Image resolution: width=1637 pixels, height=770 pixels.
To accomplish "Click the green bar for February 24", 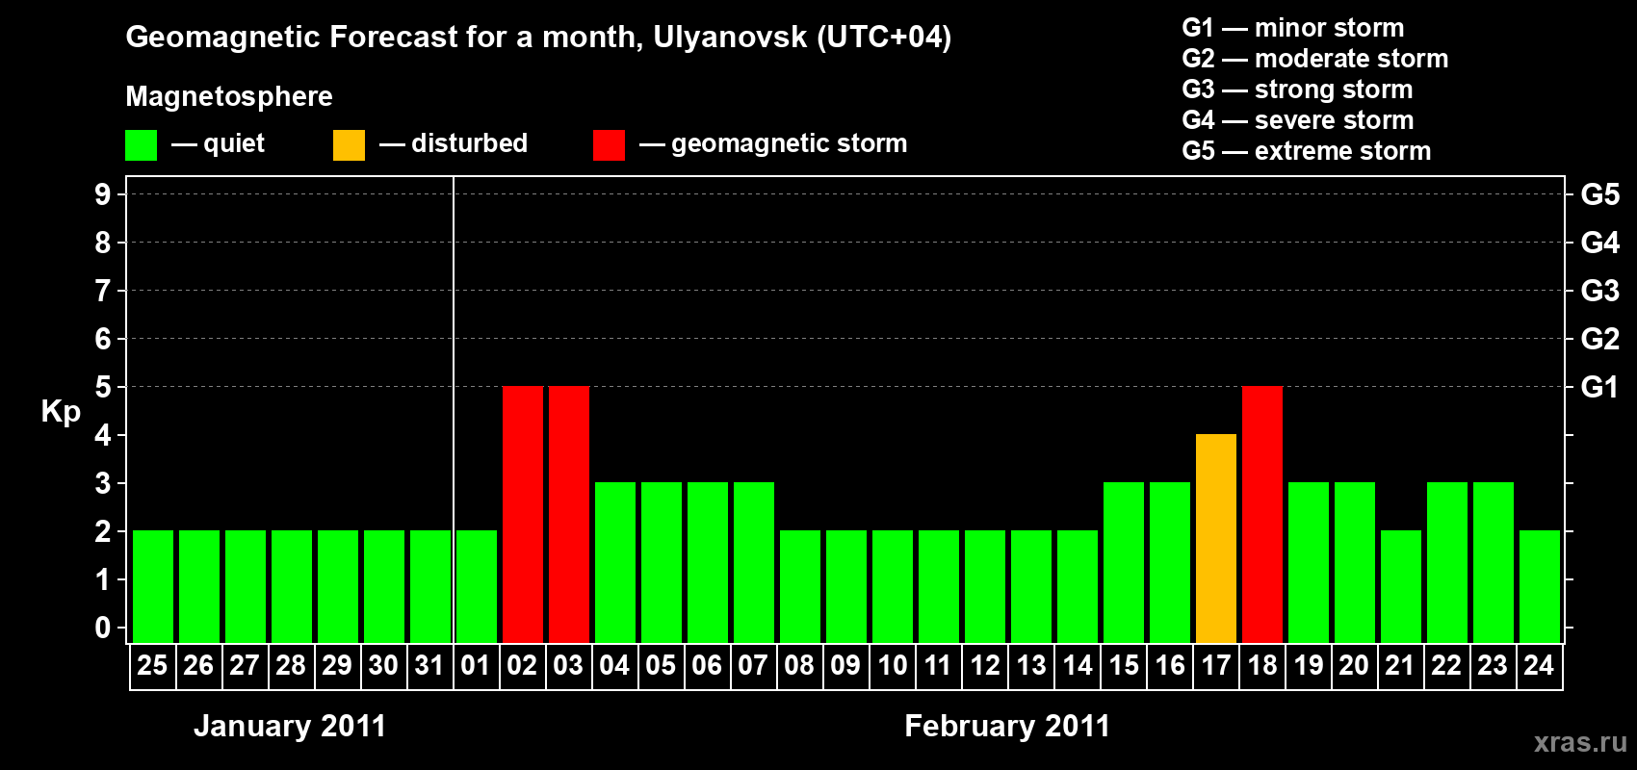I will pos(1540,586).
